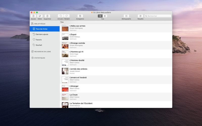The width and height of the screenshot is (202, 126).
Task: Click author Joseph Kessel text
Action: (x=75, y=71)
